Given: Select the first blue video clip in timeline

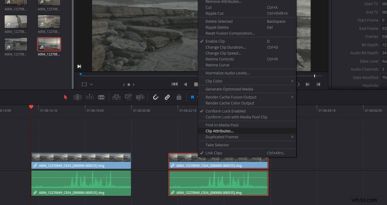Looking at the screenshot, I should tap(81, 160).
